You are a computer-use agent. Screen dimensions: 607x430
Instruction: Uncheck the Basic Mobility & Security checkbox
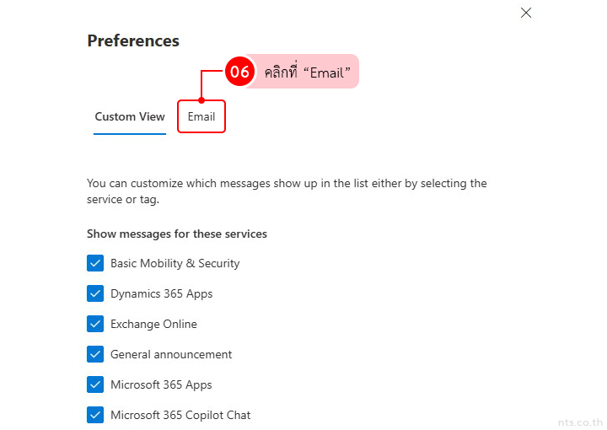click(95, 263)
